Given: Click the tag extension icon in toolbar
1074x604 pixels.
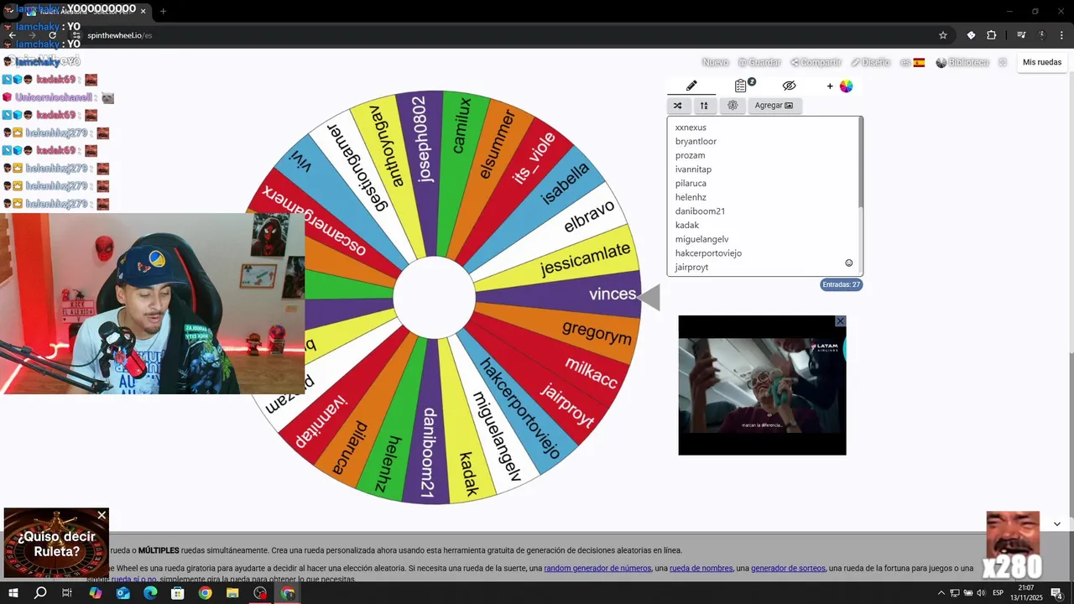Looking at the screenshot, I should [971, 35].
